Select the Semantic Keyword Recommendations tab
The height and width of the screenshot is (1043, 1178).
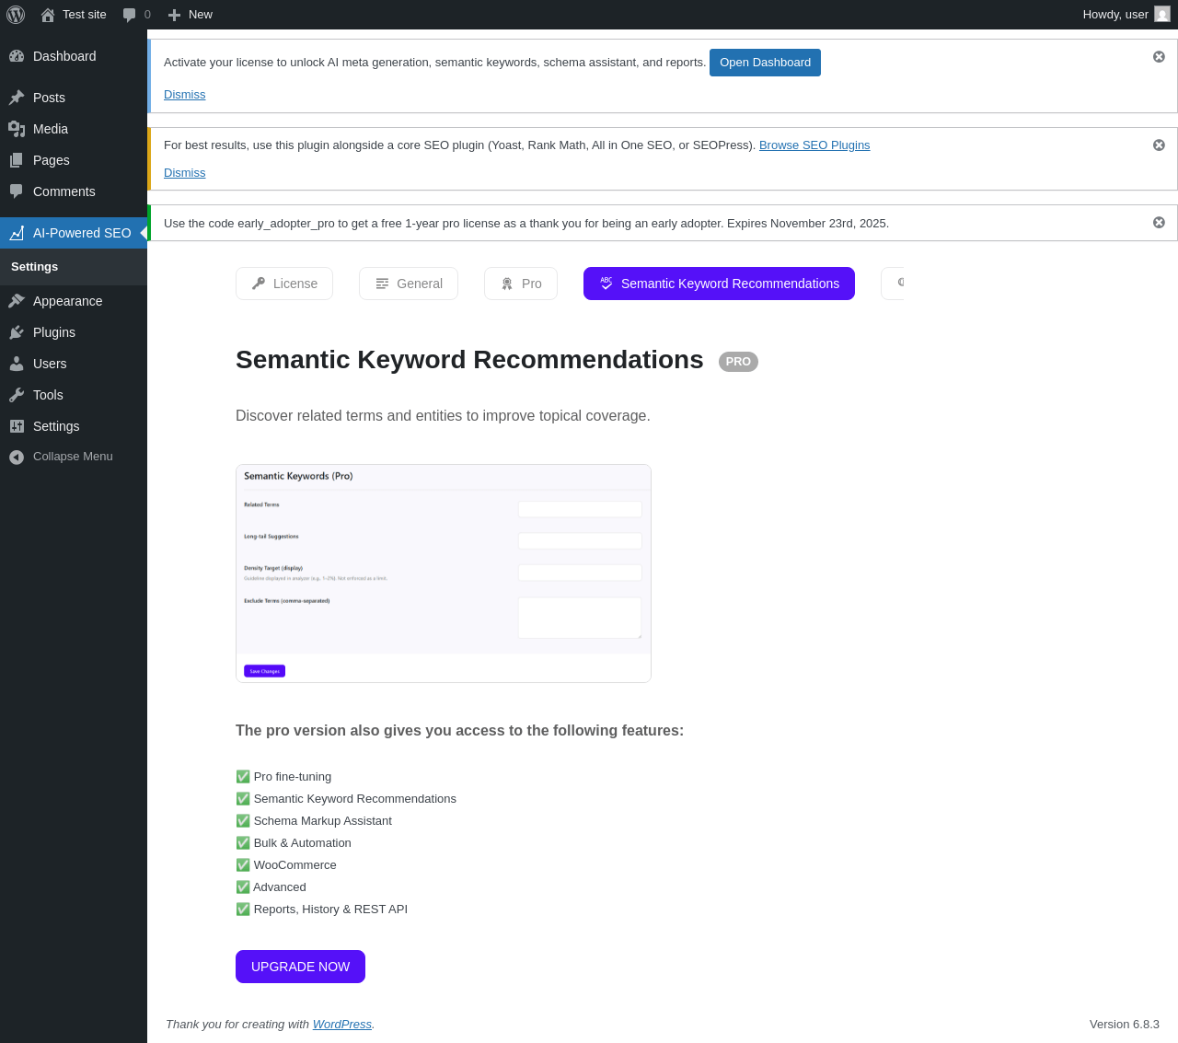point(719,284)
